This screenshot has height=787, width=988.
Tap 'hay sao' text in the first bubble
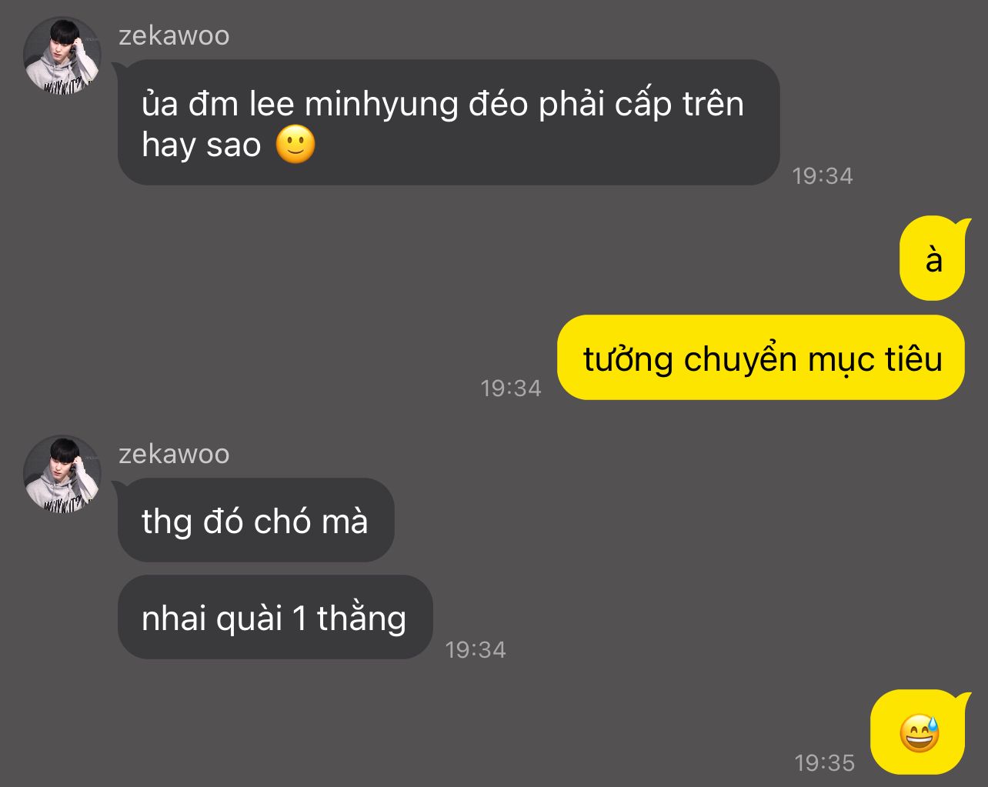tap(202, 145)
